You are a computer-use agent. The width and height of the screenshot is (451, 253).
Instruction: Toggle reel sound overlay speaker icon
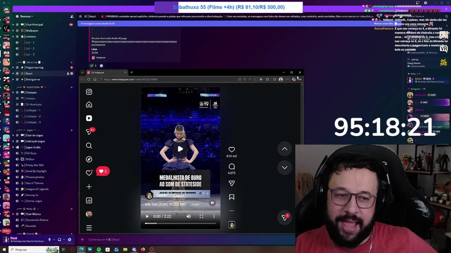(212, 203)
